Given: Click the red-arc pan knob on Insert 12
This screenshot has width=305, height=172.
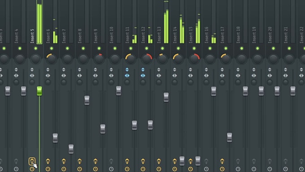Looking at the screenshot, I should click(147, 59).
